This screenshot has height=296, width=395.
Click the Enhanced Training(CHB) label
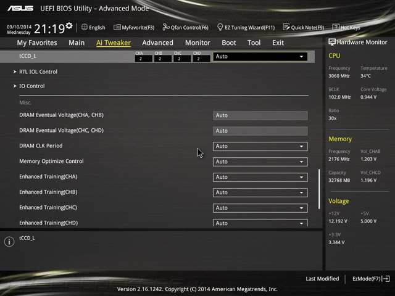48,192
